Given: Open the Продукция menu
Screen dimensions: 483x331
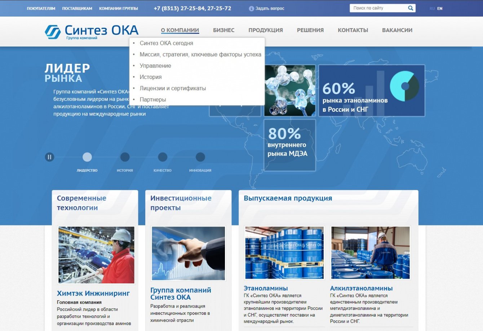Looking at the screenshot, I should 266,30.
